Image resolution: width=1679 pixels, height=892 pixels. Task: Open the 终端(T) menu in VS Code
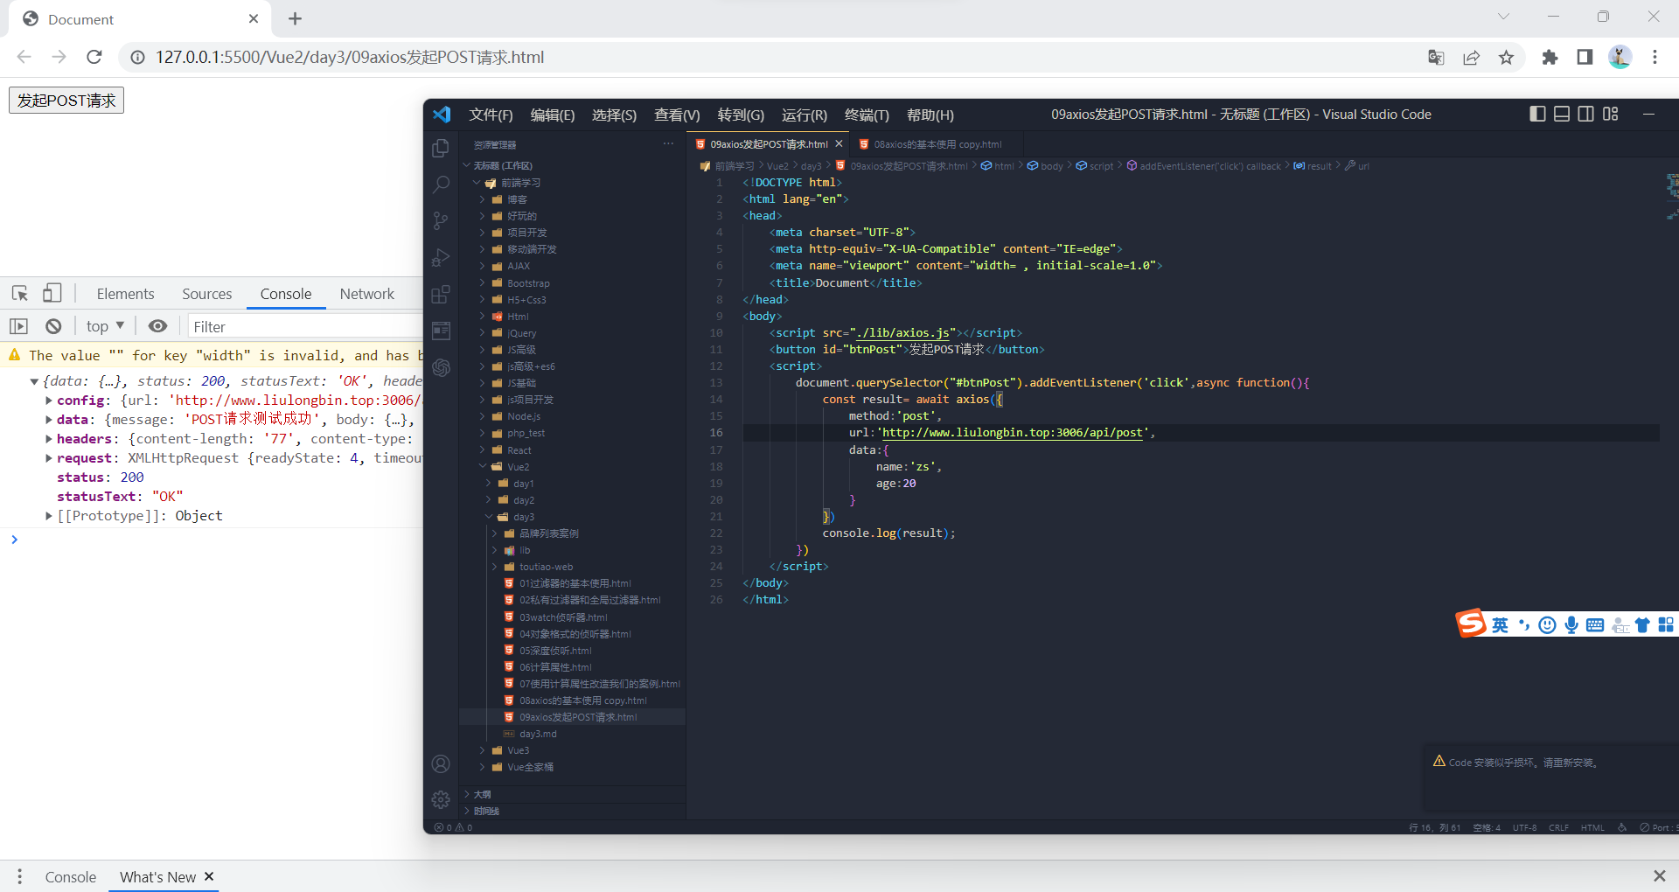[866, 115]
